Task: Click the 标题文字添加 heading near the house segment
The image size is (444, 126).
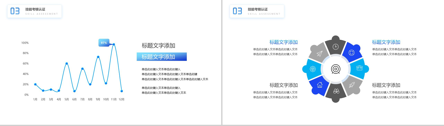Action: (x=283, y=85)
